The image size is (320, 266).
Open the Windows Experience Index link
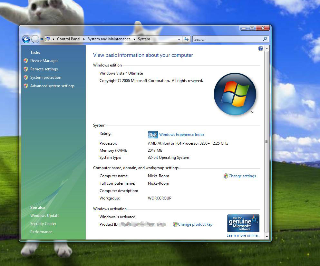[x=182, y=135]
